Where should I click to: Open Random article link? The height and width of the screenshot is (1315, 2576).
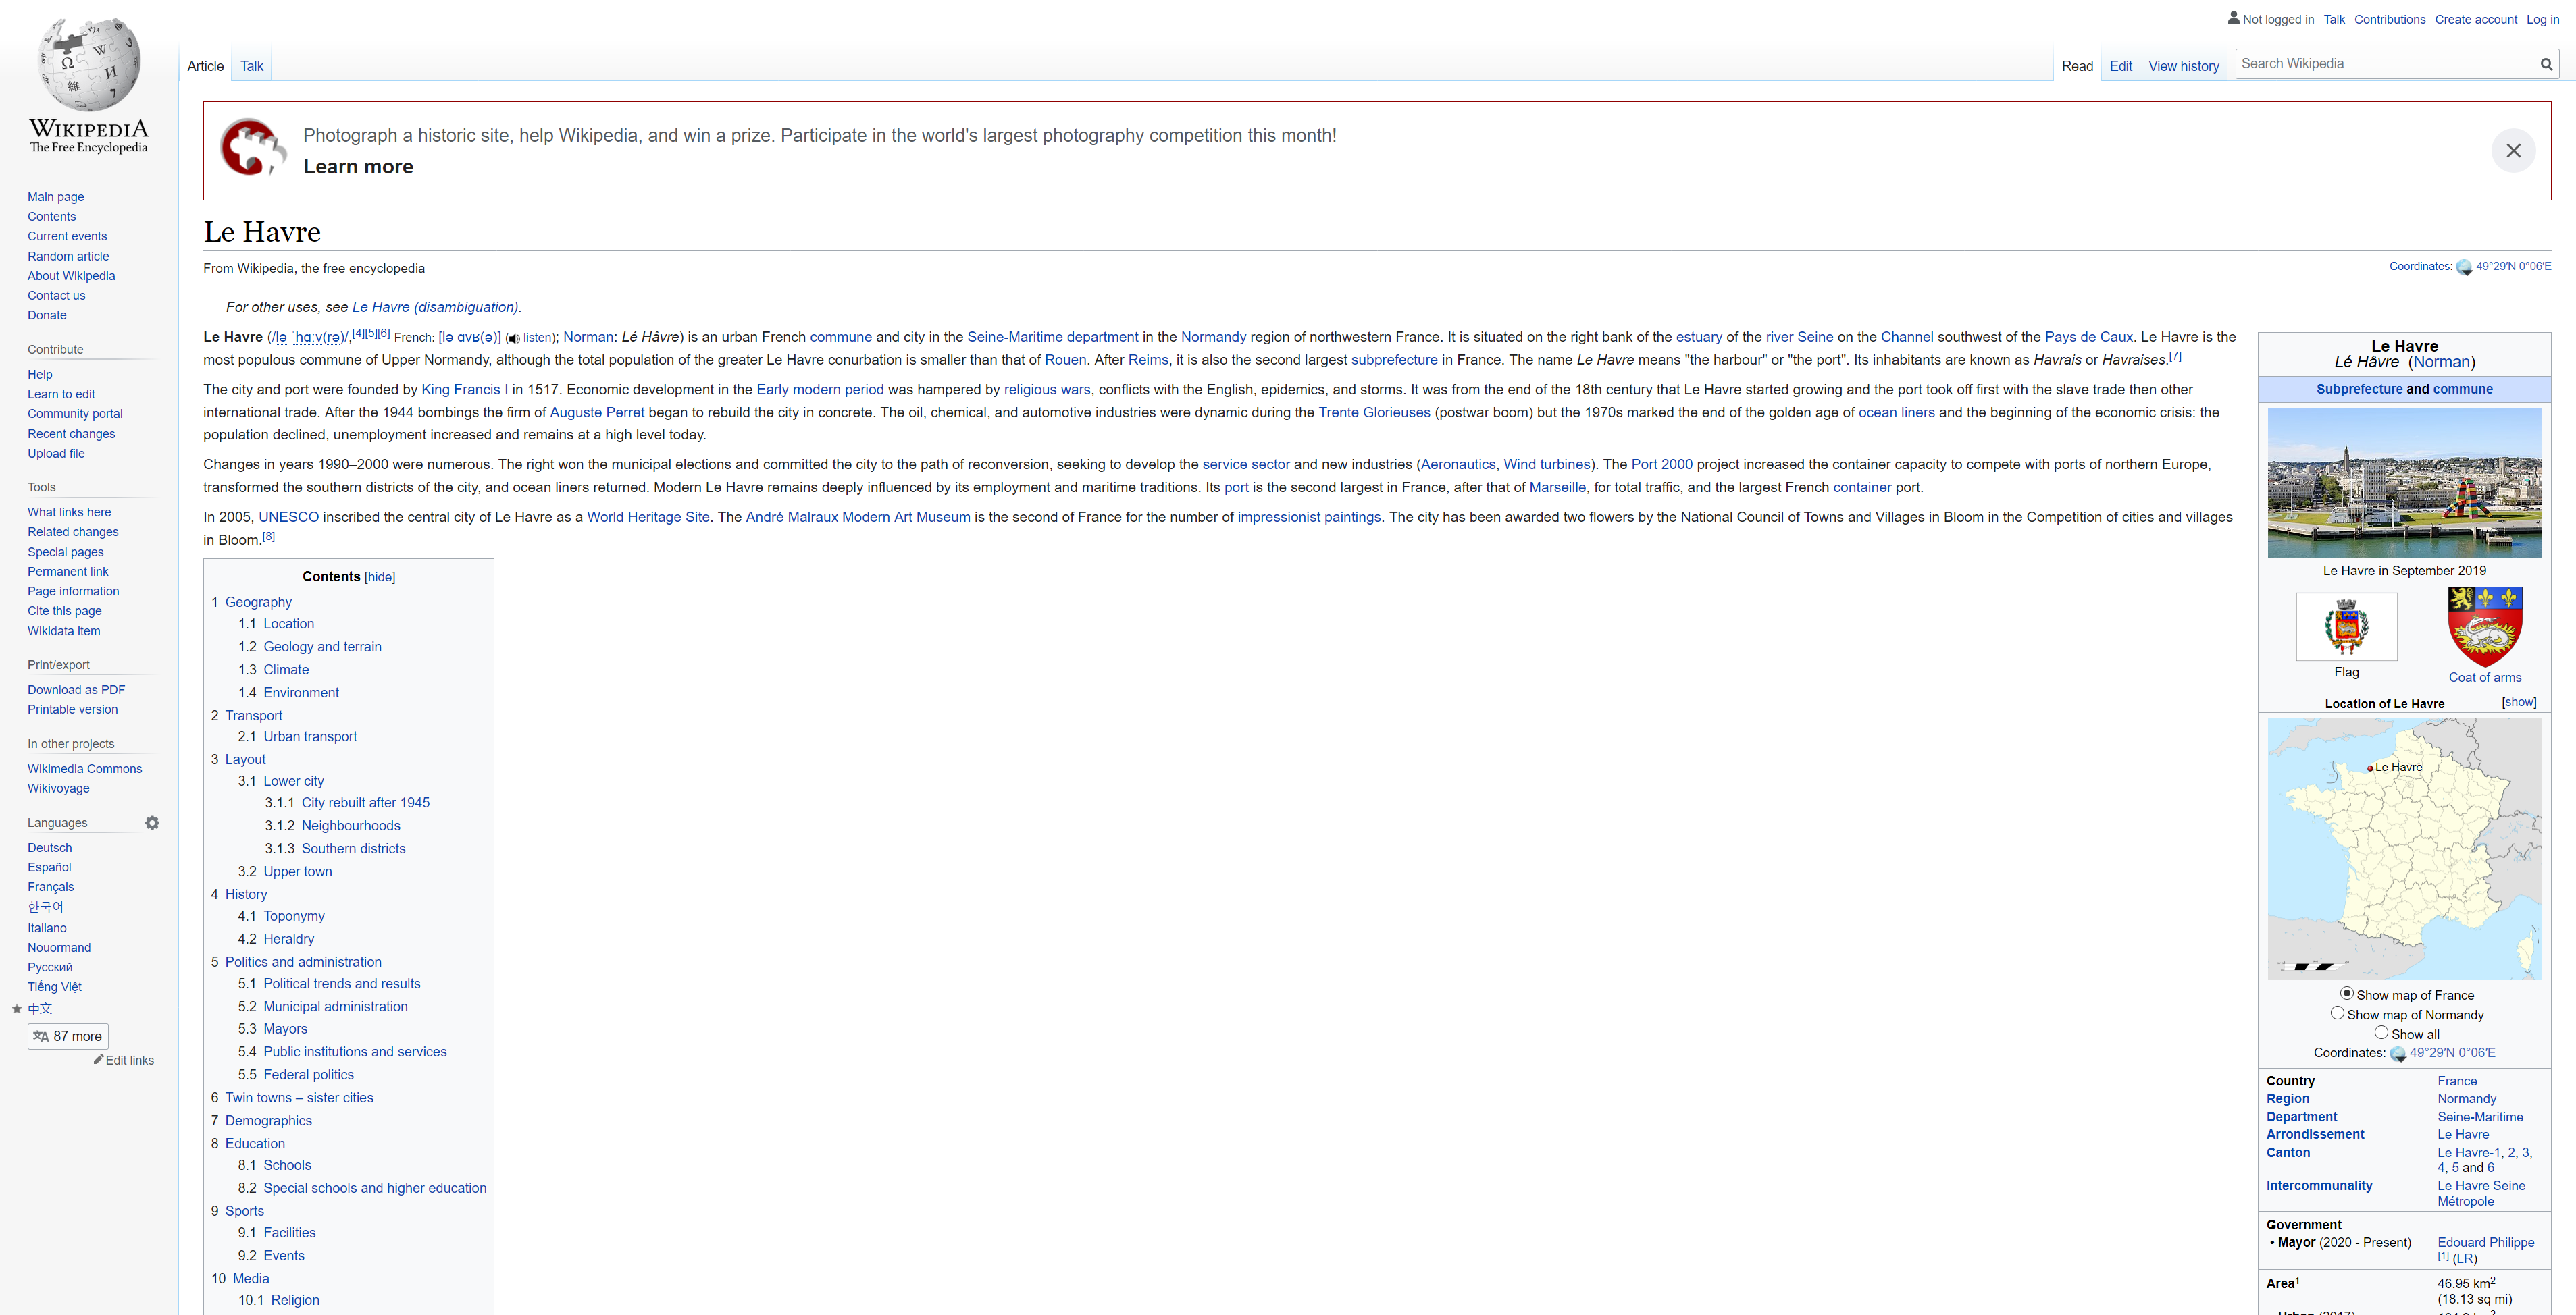coord(68,256)
